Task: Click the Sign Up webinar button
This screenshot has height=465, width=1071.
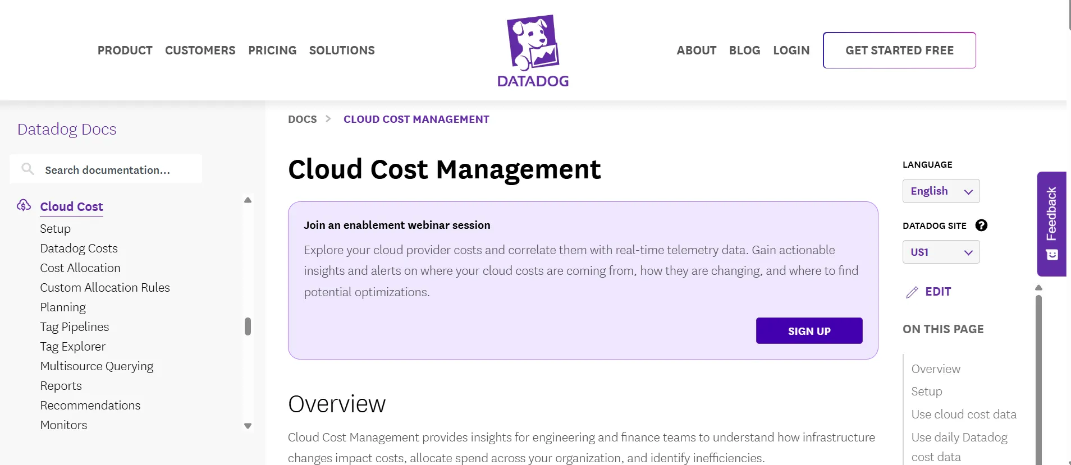Action: pyautogui.click(x=809, y=331)
